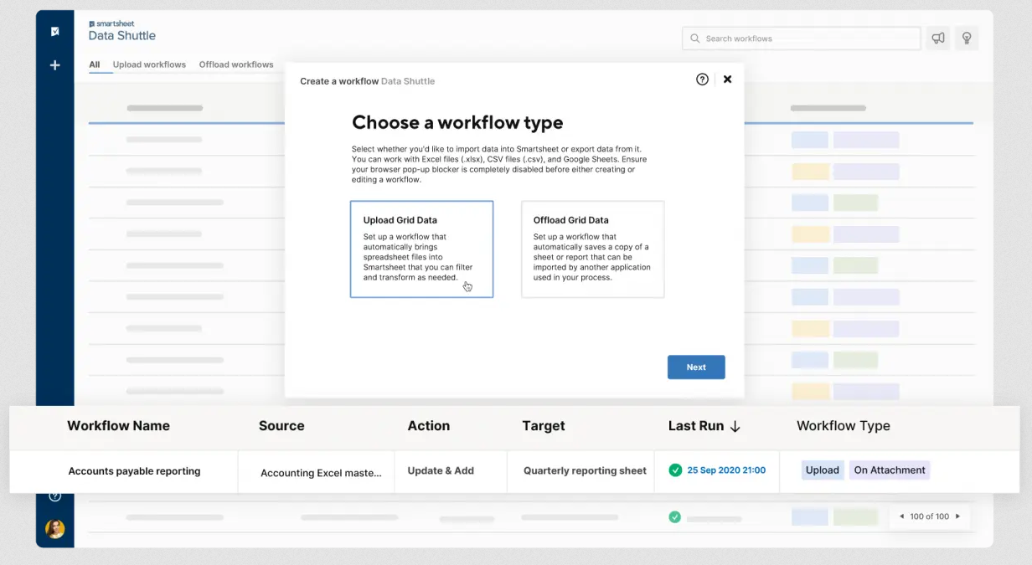Image resolution: width=1032 pixels, height=565 pixels.
Task: Switch to Upload workflows tab
Action: pyautogui.click(x=149, y=64)
